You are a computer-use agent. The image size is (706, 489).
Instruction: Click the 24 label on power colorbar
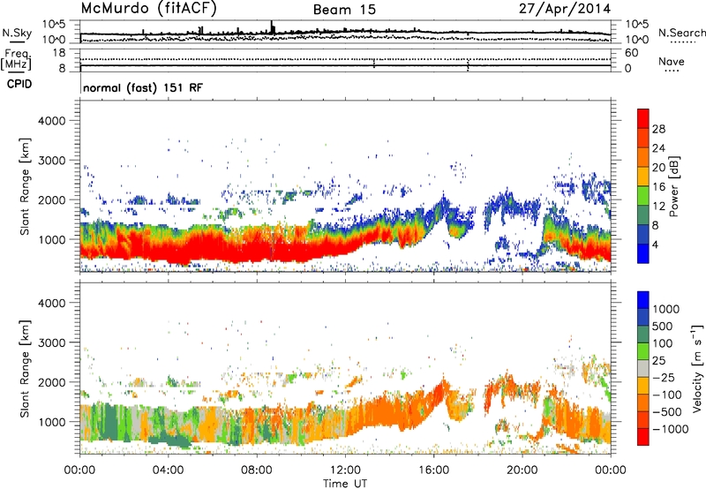tap(658, 148)
